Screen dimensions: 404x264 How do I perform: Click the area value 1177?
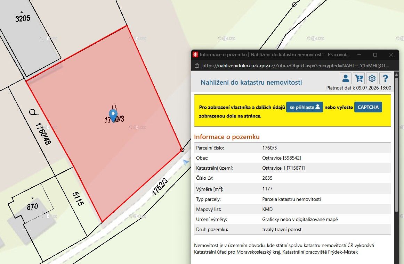point(267,189)
